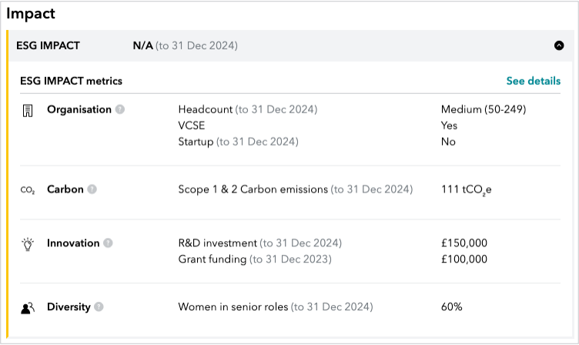Select the ESG IMPACT header label
Screen dimensions: 579x345
coord(48,45)
